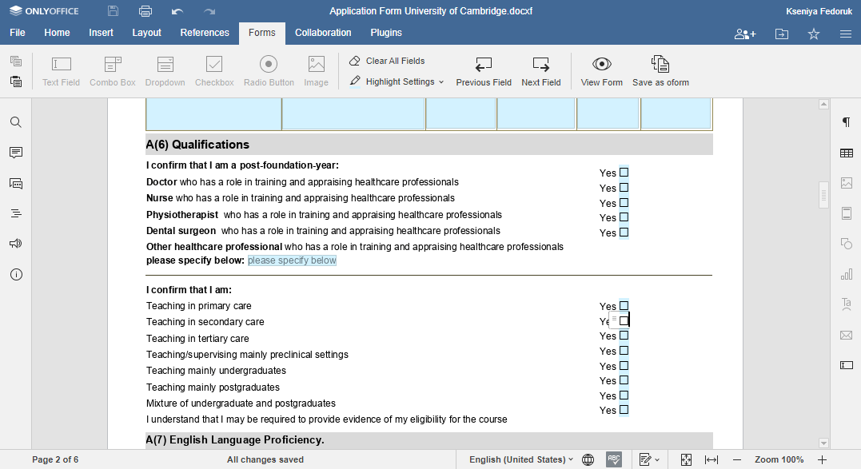Open the Chat panel in left sidebar
Image resolution: width=861 pixels, height=469 pixels.
[x=16, y=183]
